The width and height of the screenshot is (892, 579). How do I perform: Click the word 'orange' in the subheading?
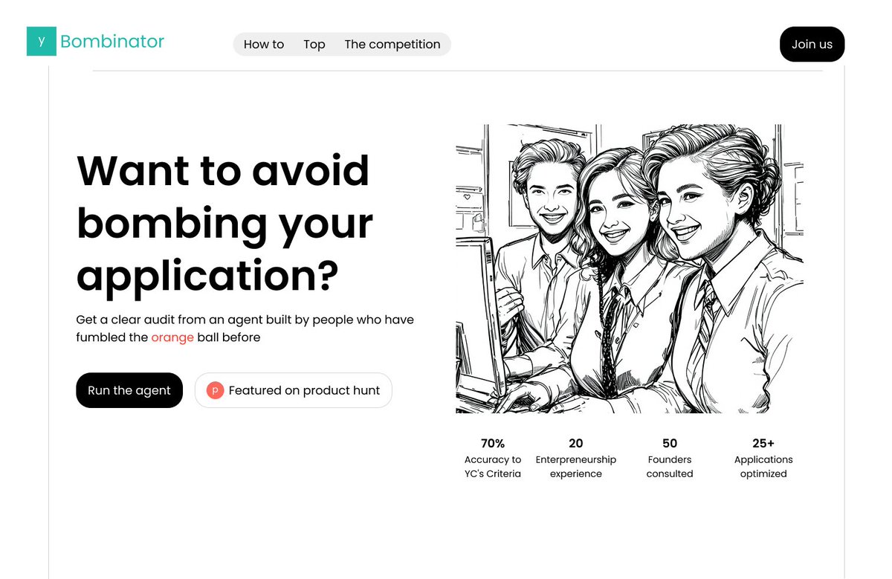click(x=172, y=337)
